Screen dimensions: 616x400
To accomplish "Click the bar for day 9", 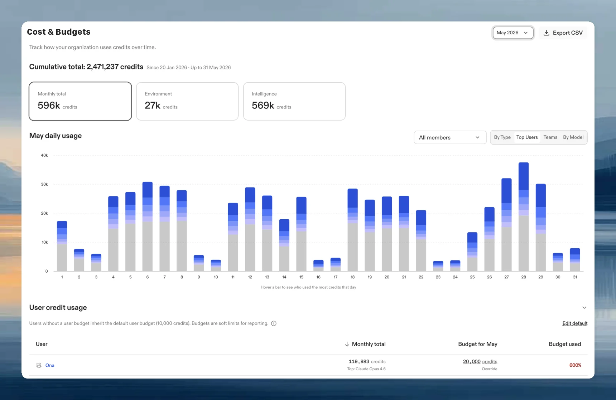I will click(199, 263).
